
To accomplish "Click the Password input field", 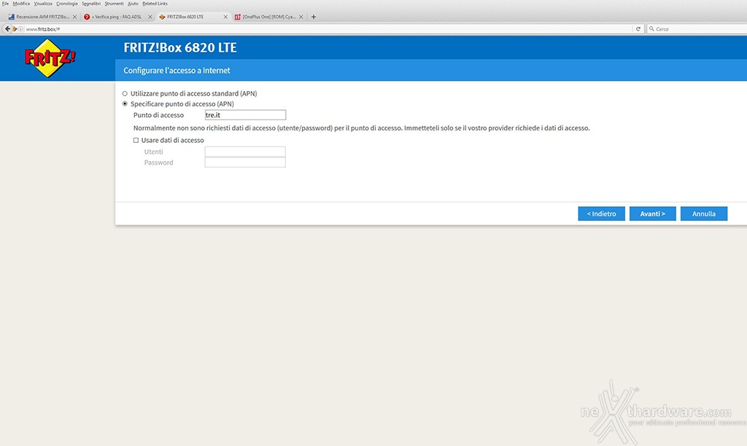I will pyautogui.click(x=245, y=163).
